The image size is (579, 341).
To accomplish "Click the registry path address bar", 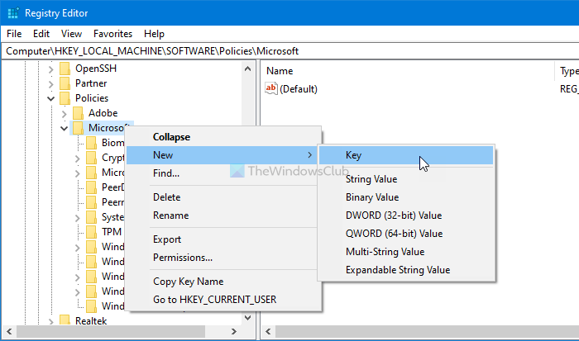I will (289, 51).
